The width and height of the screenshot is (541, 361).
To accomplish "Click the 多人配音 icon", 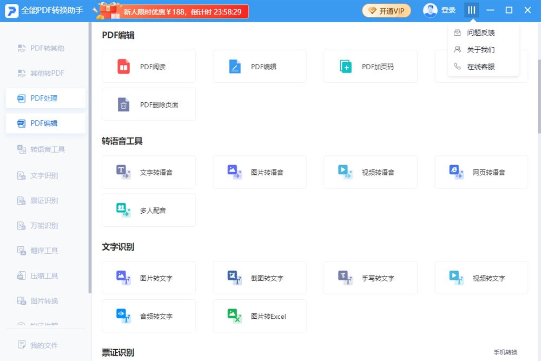I will point(124,210).
